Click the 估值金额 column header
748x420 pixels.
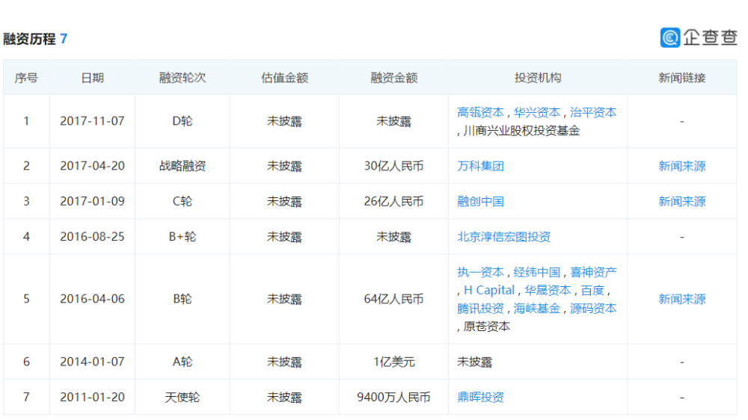284,78
